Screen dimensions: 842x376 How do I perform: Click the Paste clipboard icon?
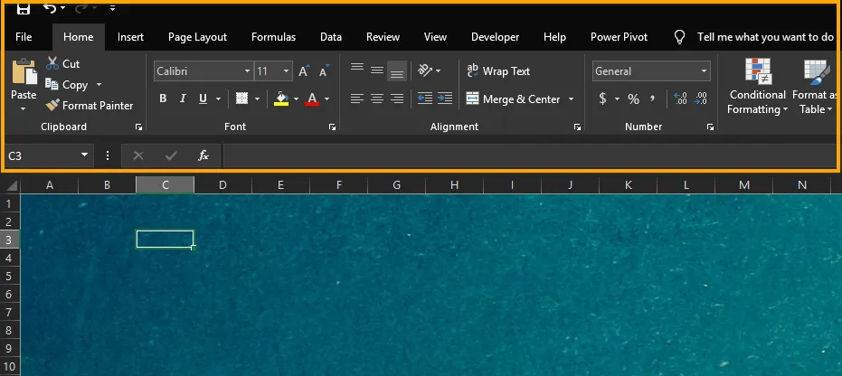click(24, 72)
